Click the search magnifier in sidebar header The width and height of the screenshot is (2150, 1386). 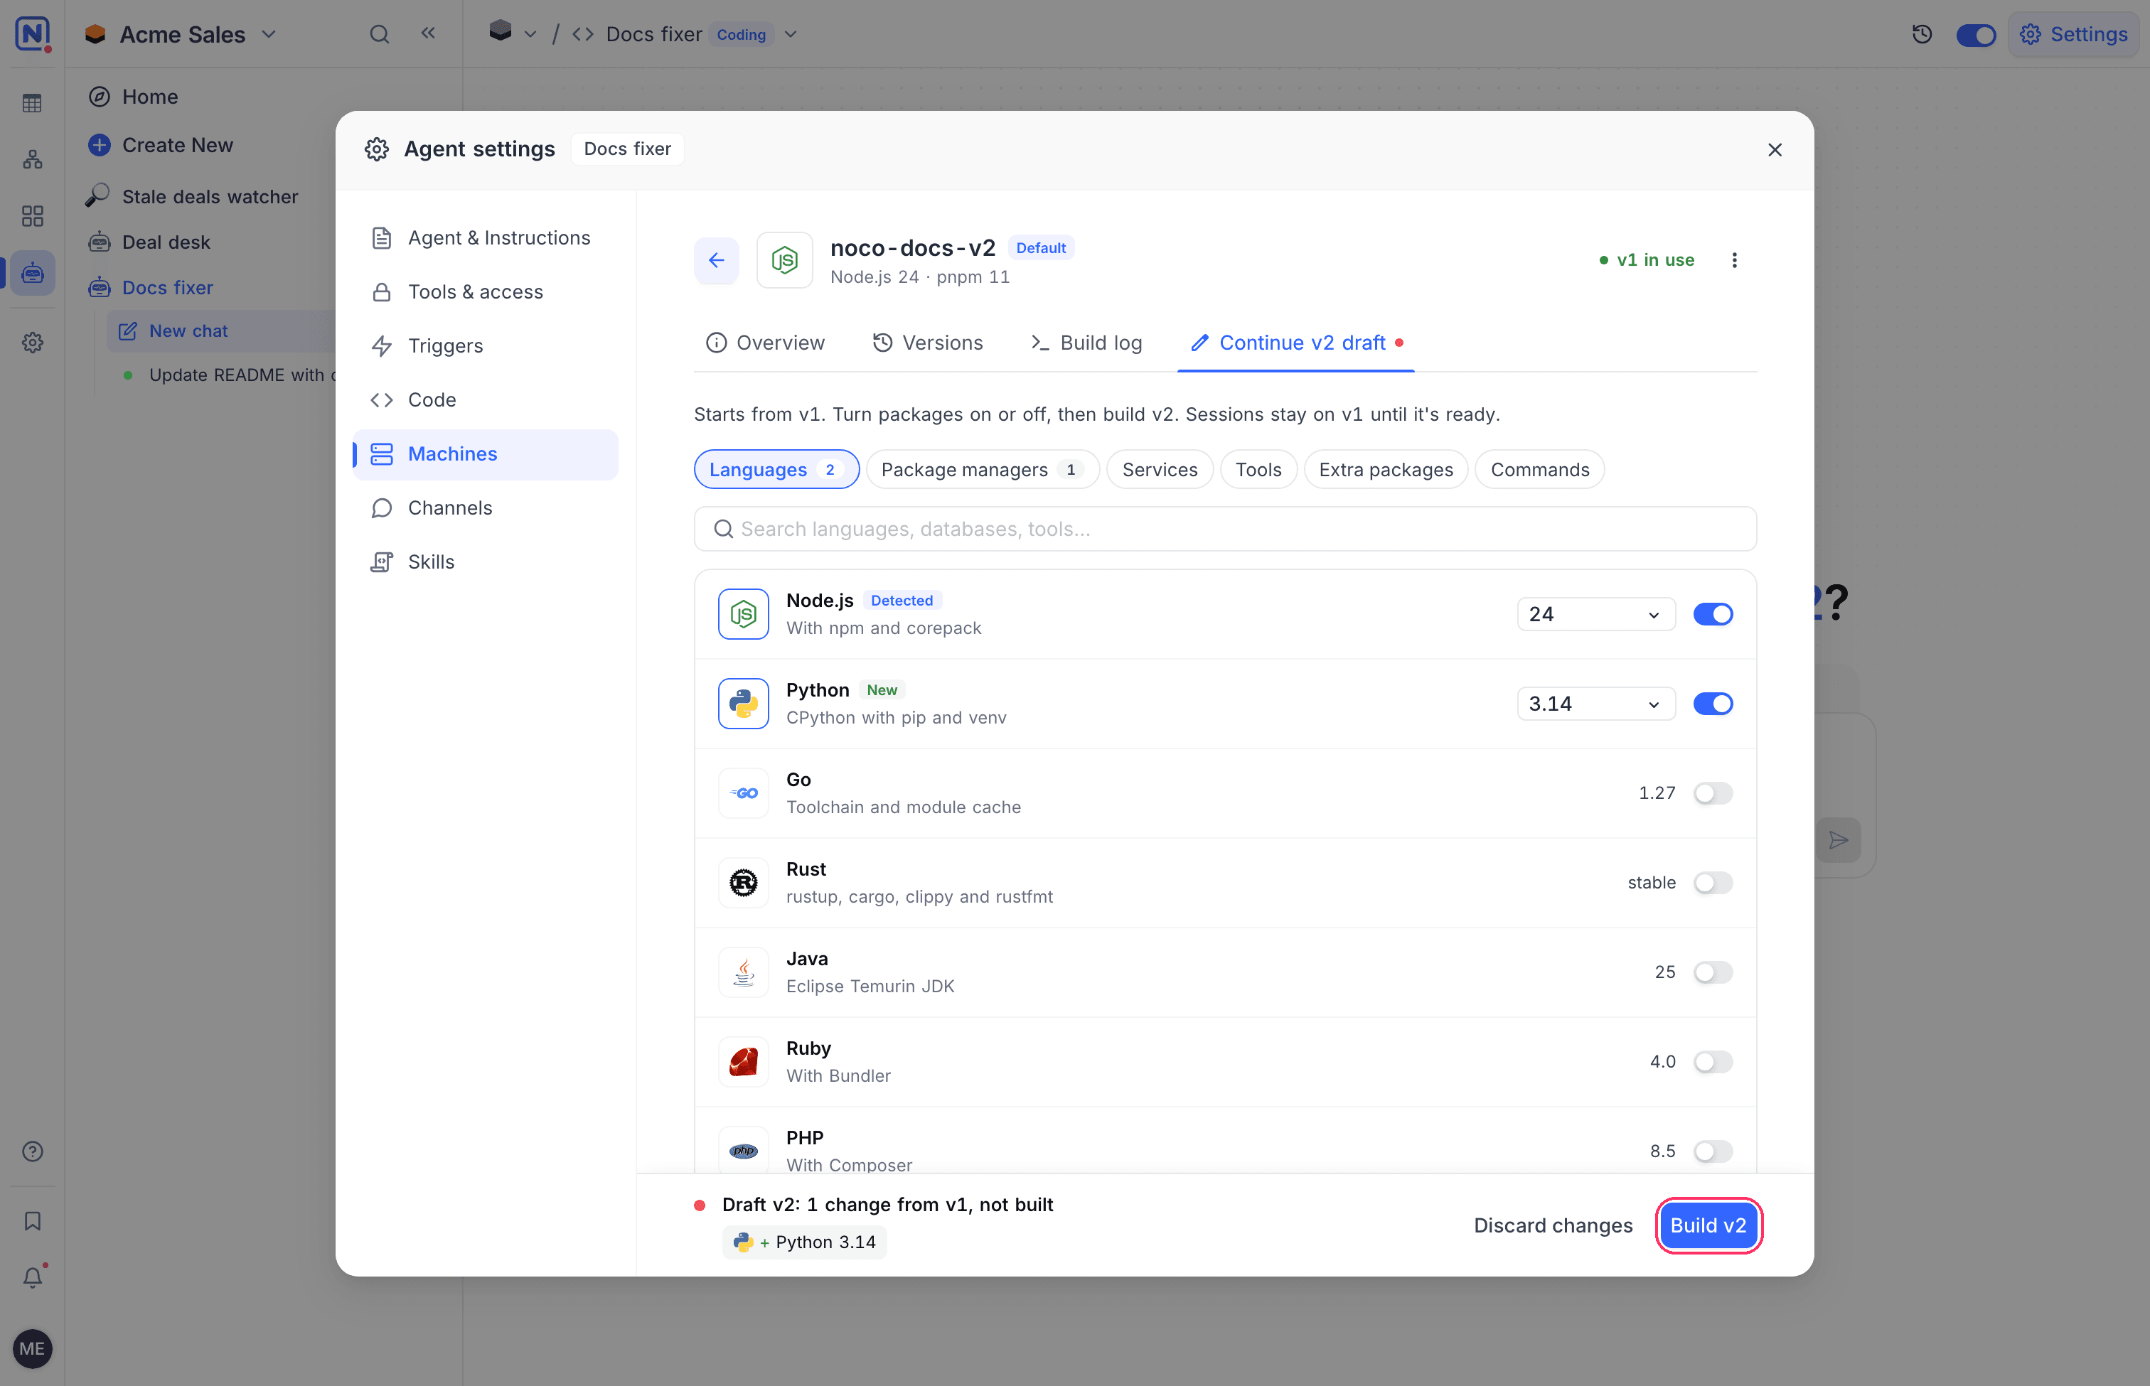[379, 34]
